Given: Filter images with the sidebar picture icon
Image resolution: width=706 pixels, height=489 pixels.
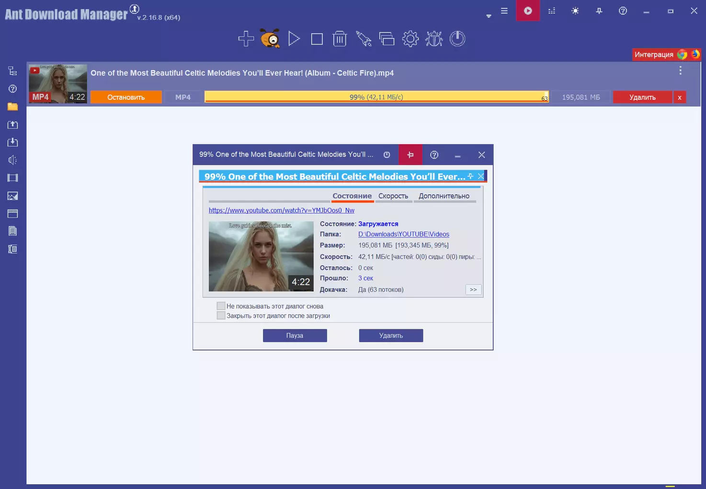Looking at the screenshot, I should pyautogui.click(x=12, y=196).
